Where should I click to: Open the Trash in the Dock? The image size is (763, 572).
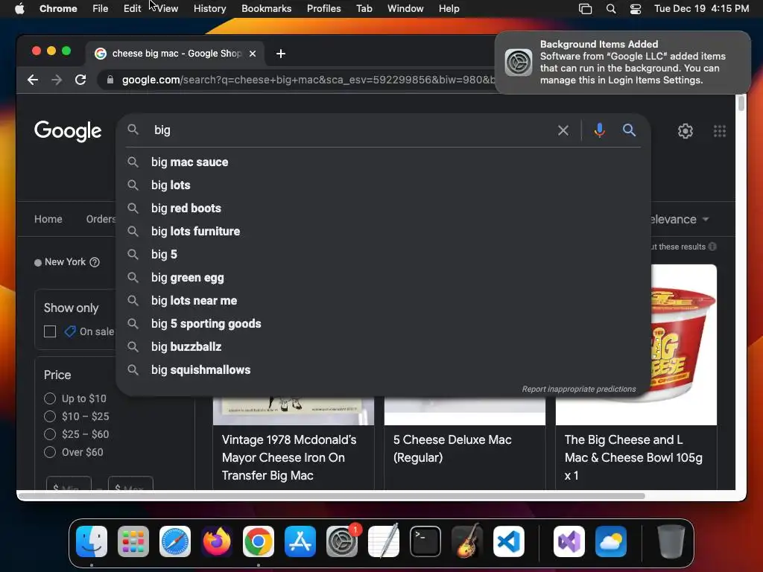pos(671,541)
